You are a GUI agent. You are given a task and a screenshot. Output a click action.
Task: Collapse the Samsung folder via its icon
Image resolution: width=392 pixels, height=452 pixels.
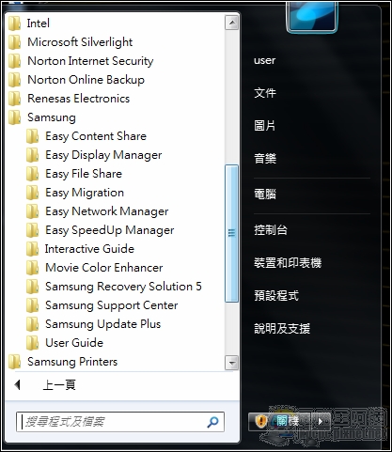pos(14,117)
